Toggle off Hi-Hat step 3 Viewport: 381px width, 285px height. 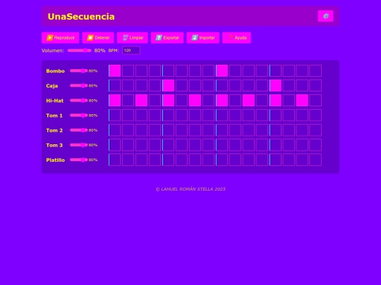click(x=141, y=101)
